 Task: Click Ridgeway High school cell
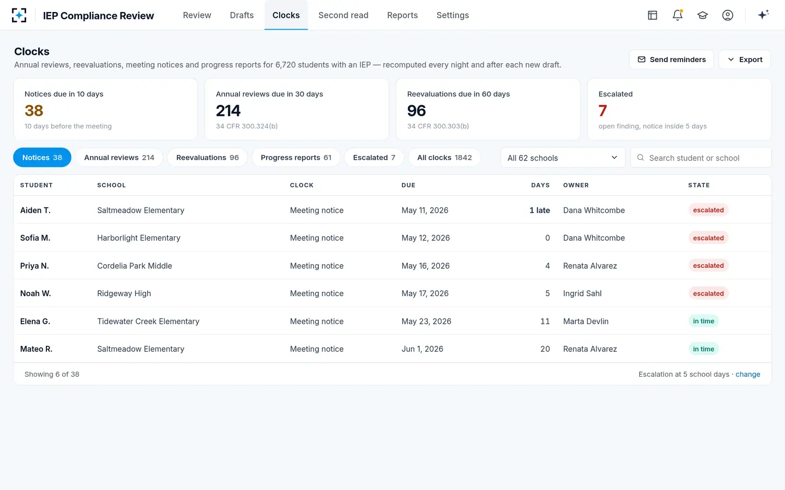click(124, 293)
